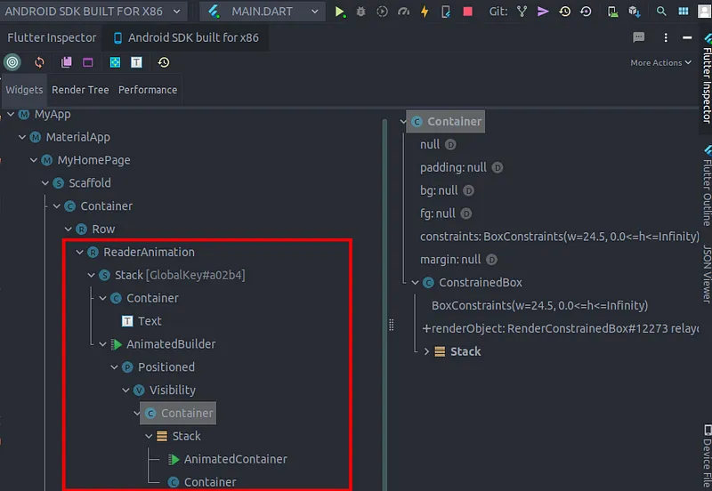Image resolution: width=712 pixels, height=491 pixels.
Task: Open the Device File explorer side tab
Action: click(x=707, y=456)
